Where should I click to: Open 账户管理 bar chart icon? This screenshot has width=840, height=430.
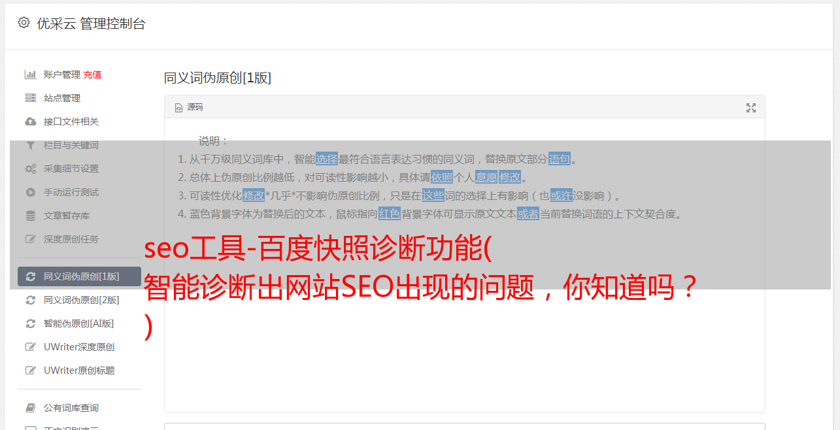(30, 74)
